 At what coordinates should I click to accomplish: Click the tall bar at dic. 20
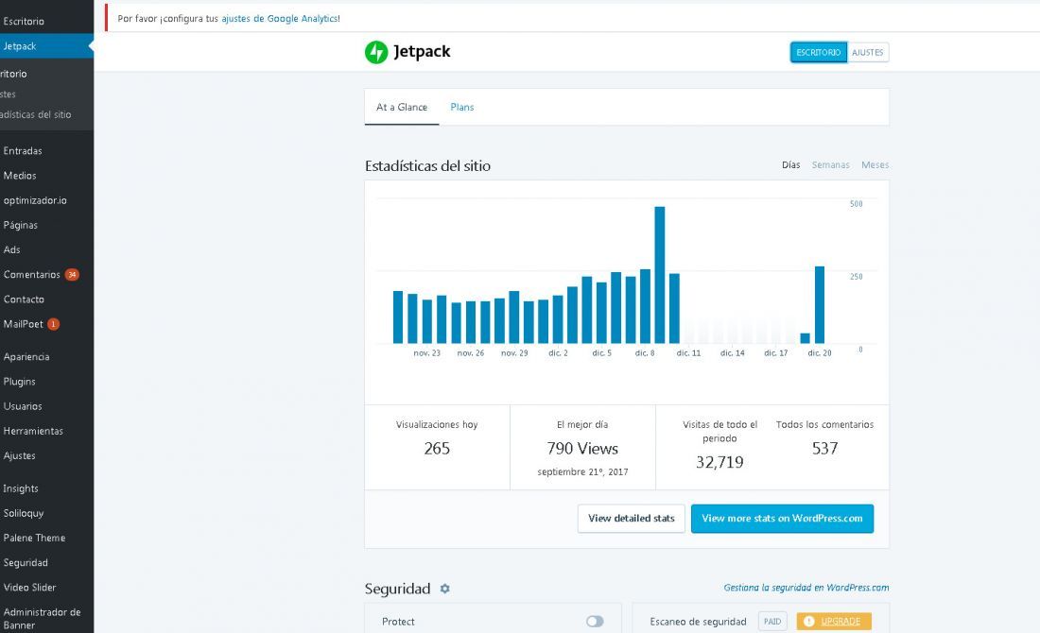pos(819,305)
